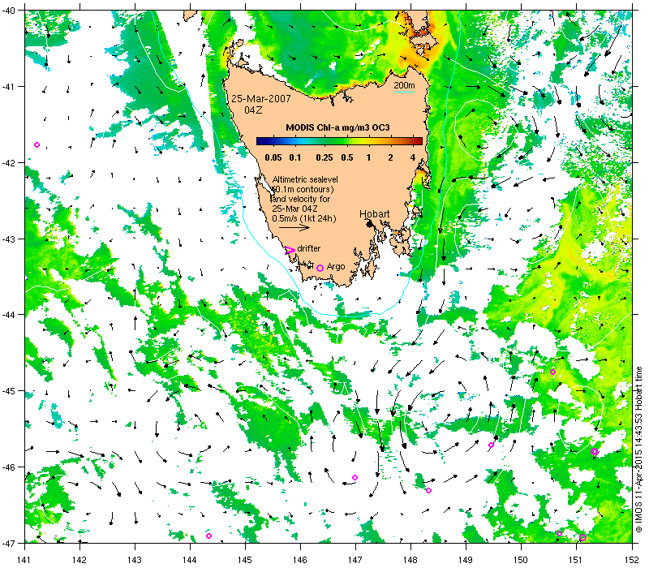Click the 145 longitude axis label
Viewport: 649px width, 568px height.
[x=245, y=560]
